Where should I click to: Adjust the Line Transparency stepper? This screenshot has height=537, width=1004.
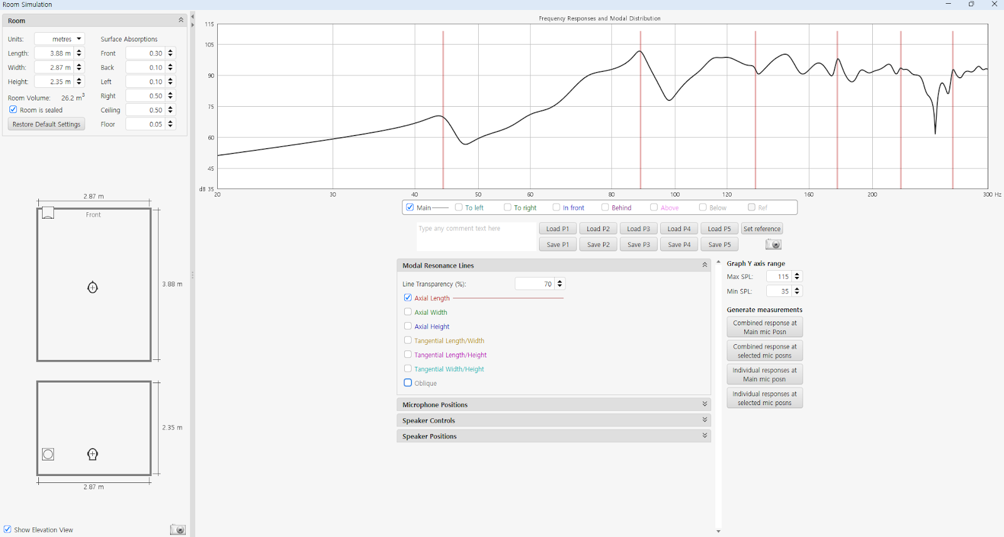(x=560, y=284)
